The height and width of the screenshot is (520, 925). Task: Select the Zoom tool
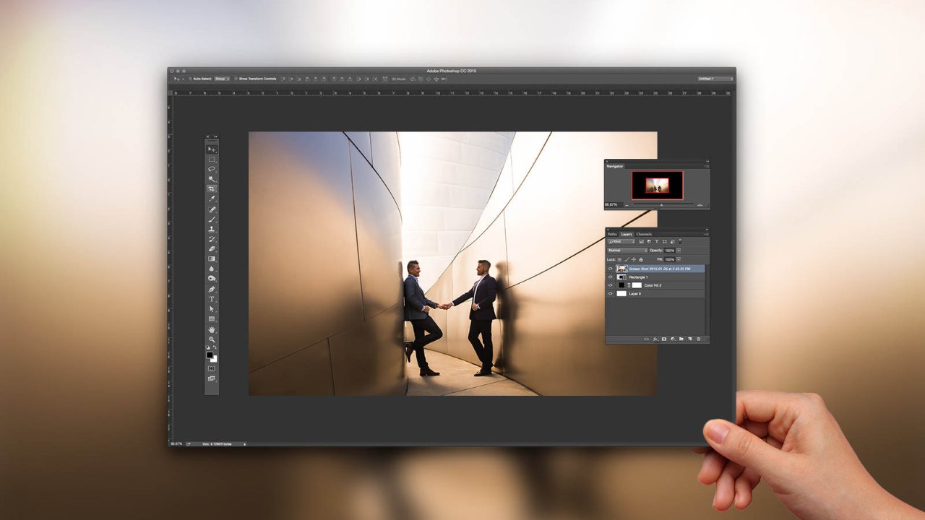point(212,339)
